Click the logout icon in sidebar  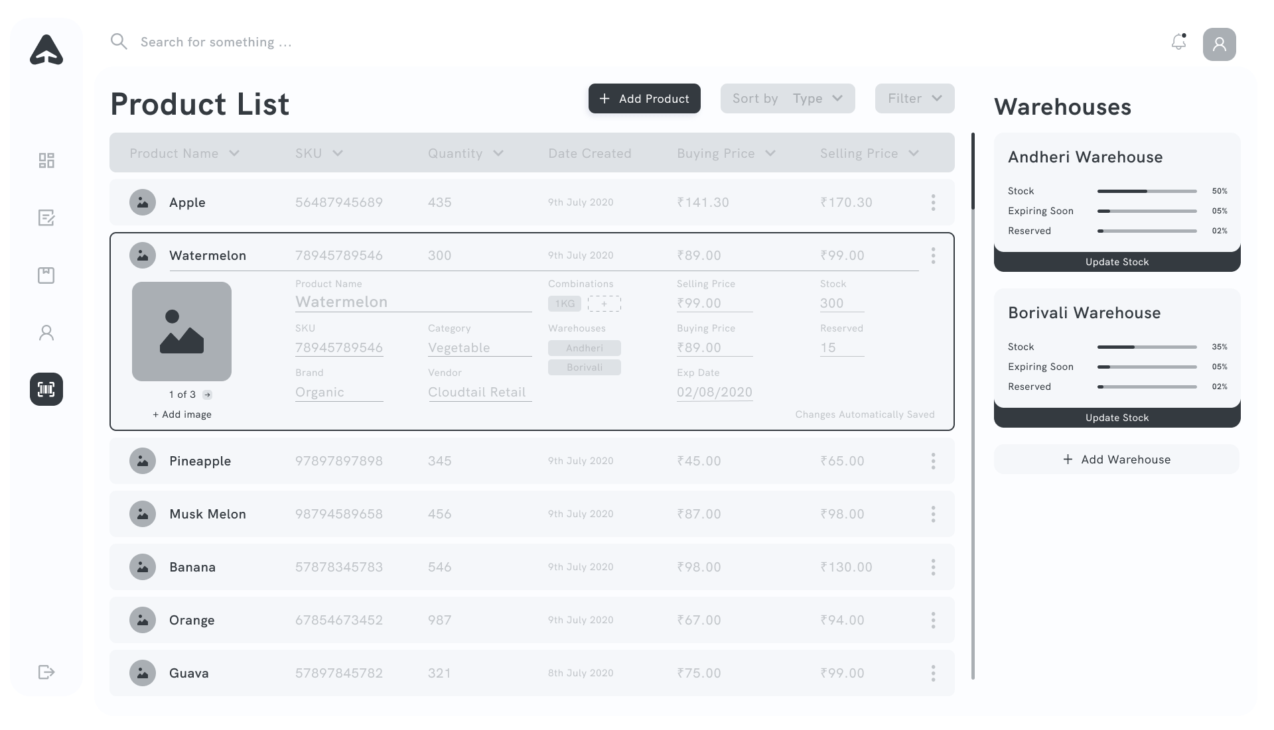[46, 672]
